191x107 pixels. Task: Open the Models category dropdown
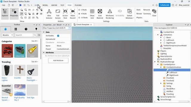click(7, 35)
